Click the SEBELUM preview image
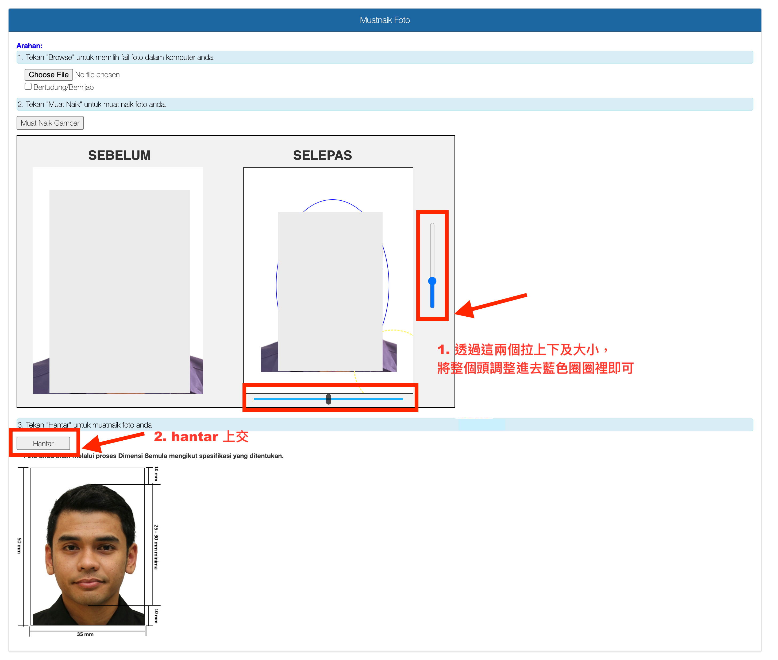The width and height of the screenshot is (778, 660). pyautogui.click(x=118, y=280)
